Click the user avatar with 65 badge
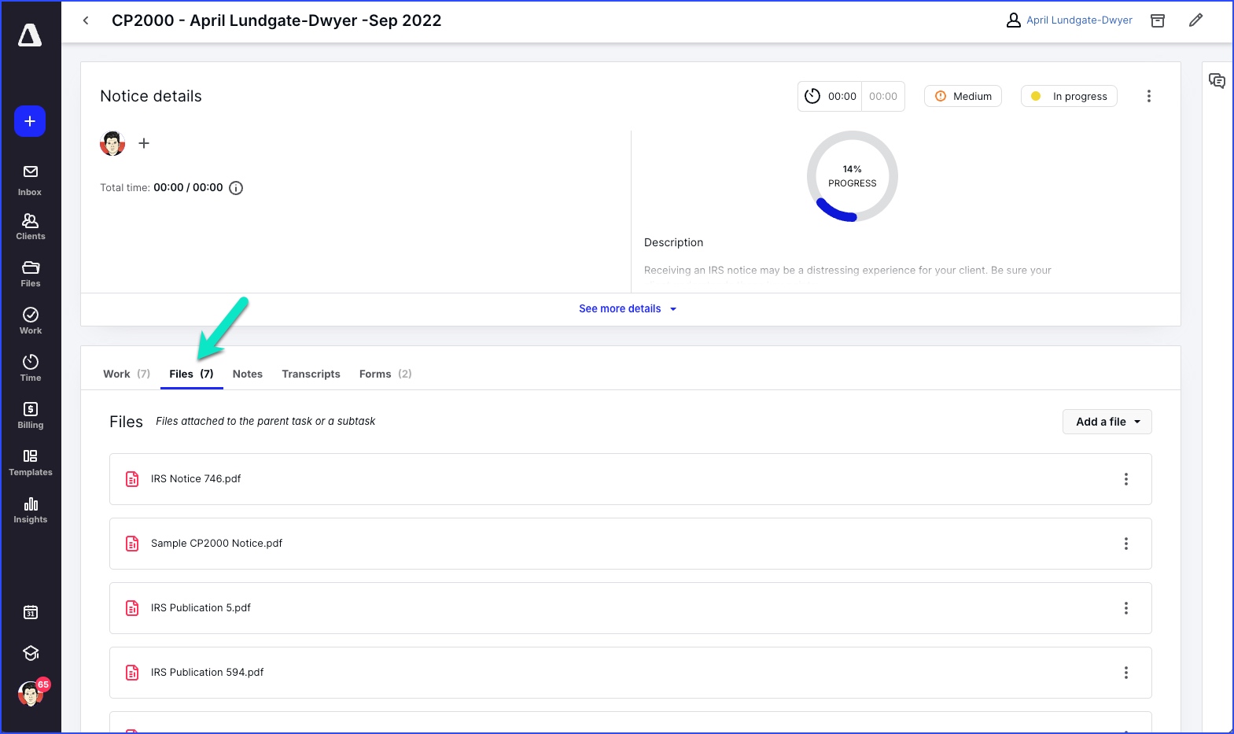The image size is (1234, 734). click(x=31, y=693)
